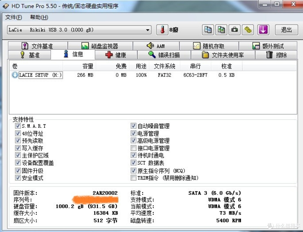Open the 帮助(H) menu
Viewport: 303px width, 232px height.
click(39, 17)
